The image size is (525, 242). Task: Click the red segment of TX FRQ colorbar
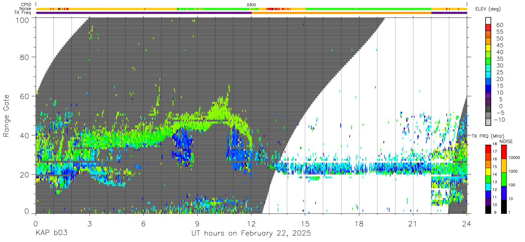(x=488, y=149)
